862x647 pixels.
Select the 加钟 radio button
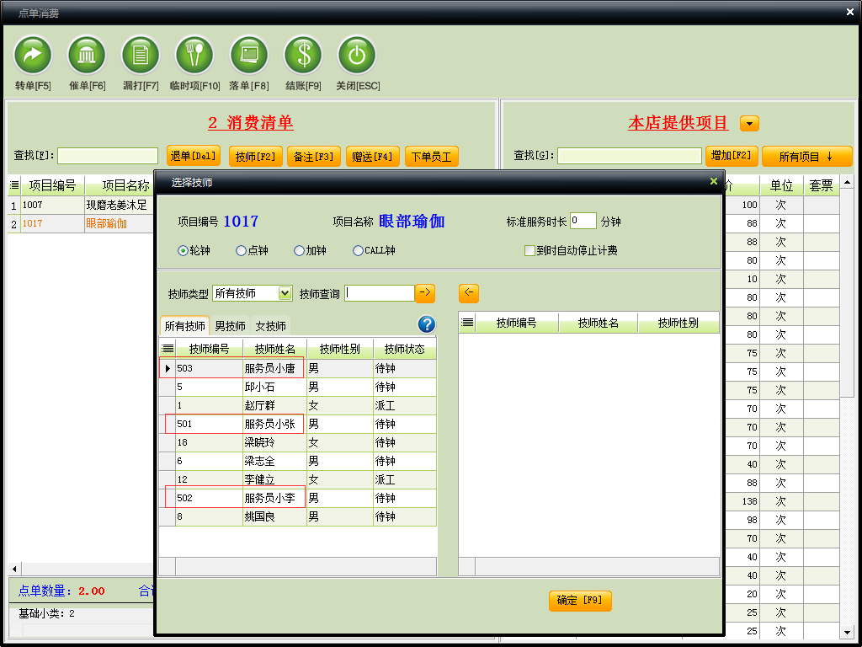299,251
